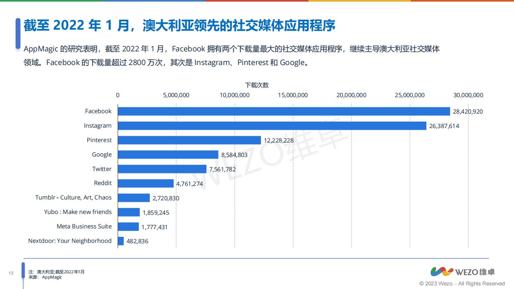
Task: Click the 'Yubo : Make new friends' label
Action: [x=78, y=212]
